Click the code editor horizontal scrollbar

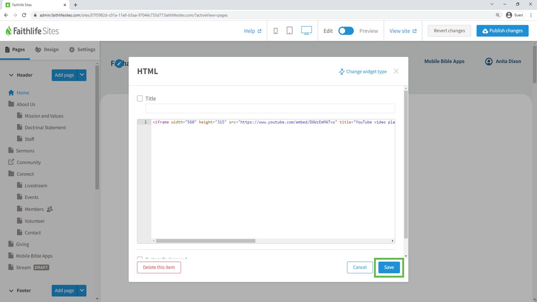pos(206,241)
